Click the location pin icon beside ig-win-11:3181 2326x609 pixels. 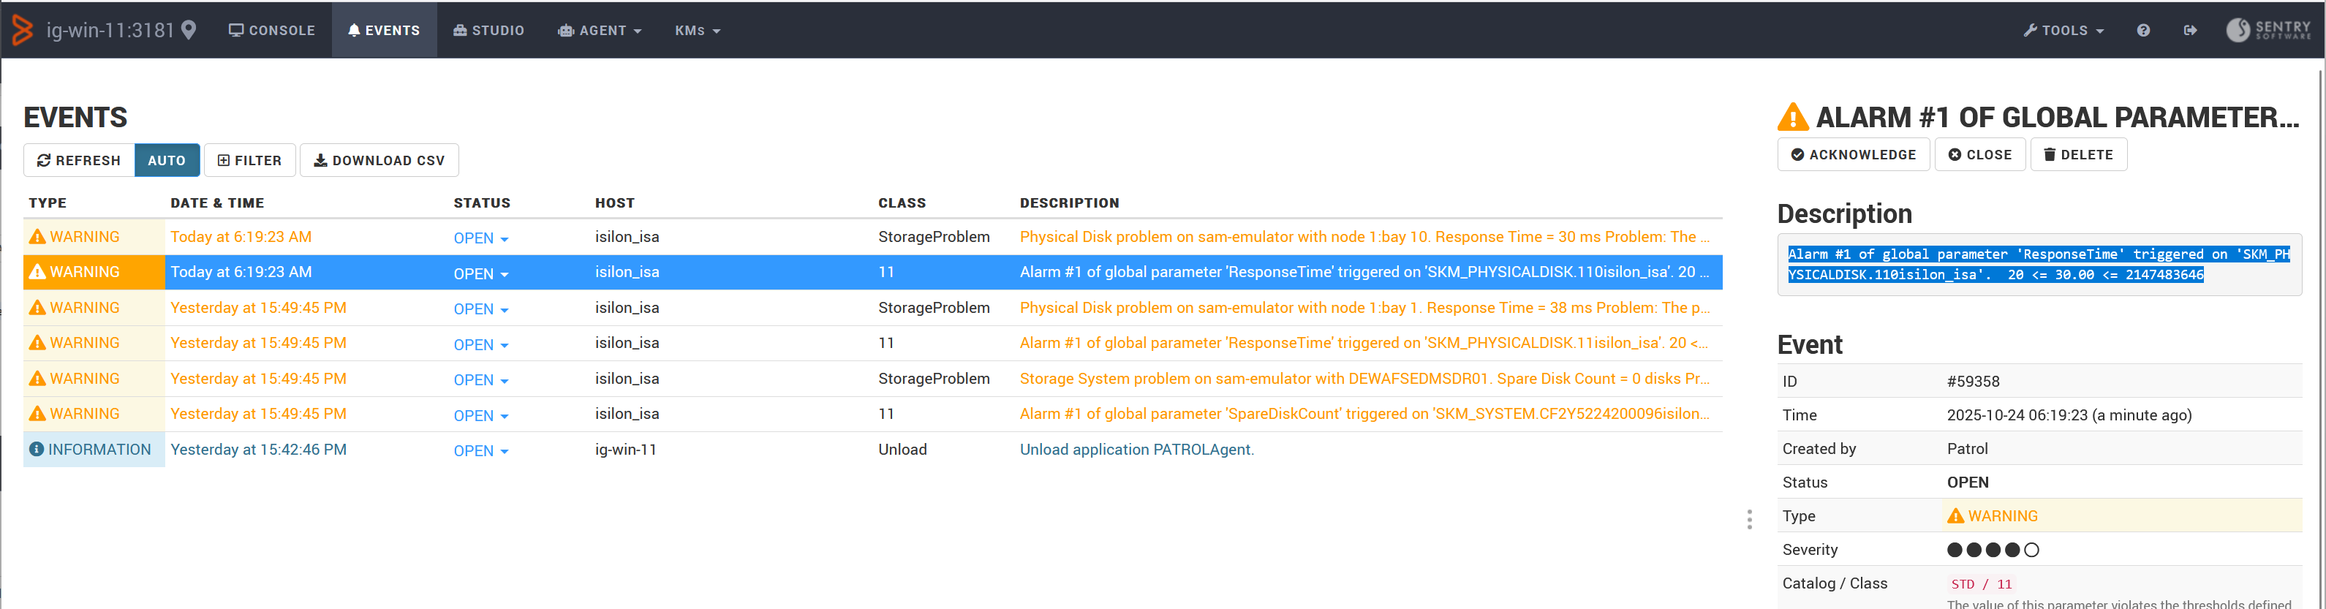(x=189, y=30)
